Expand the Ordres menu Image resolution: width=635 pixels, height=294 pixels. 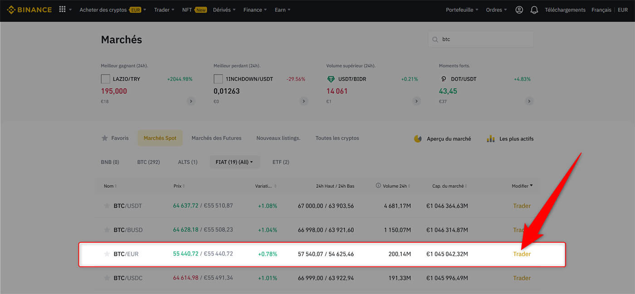click(x=497, y=10)
